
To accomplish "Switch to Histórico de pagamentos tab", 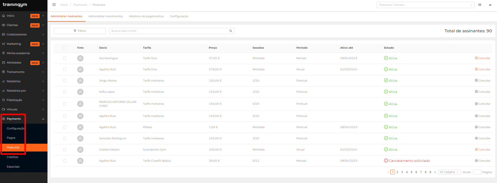I will point(146,16).
